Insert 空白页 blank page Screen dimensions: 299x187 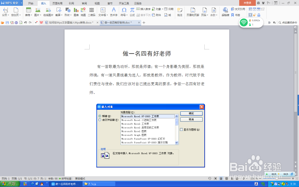coord(16,12)
